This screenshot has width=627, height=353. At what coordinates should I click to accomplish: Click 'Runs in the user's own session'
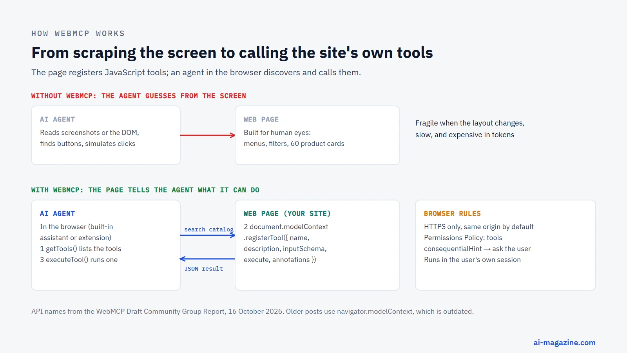click(x=472, y=260)
